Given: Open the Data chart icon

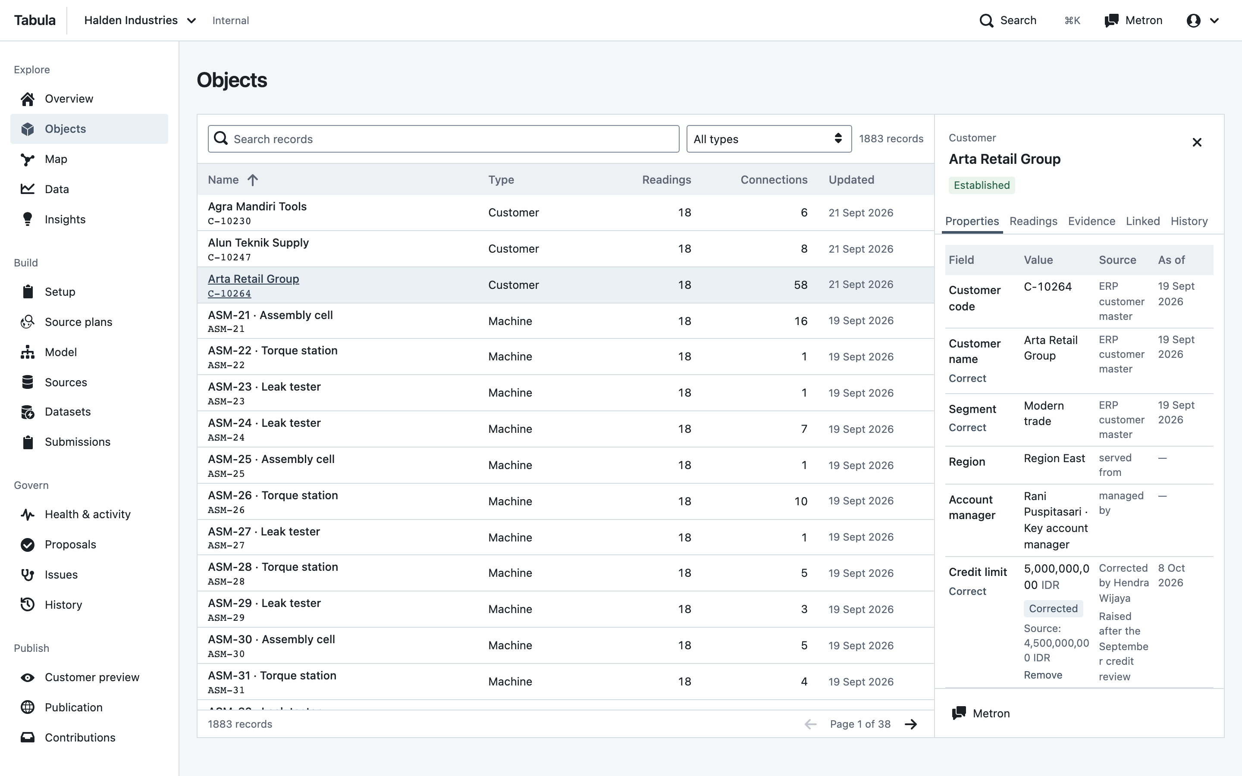Looking at the screenshot, I should [28, 189].
